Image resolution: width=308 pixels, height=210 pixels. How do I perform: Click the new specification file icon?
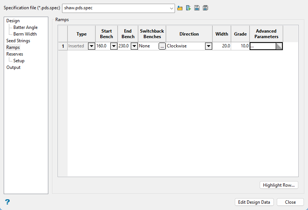(x=188, y=8)
